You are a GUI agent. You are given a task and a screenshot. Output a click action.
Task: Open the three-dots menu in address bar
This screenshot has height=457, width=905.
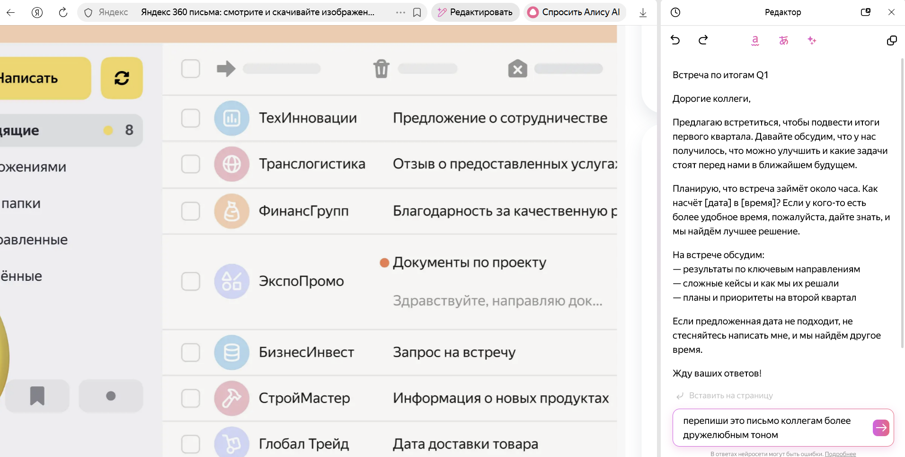(400, 12)
